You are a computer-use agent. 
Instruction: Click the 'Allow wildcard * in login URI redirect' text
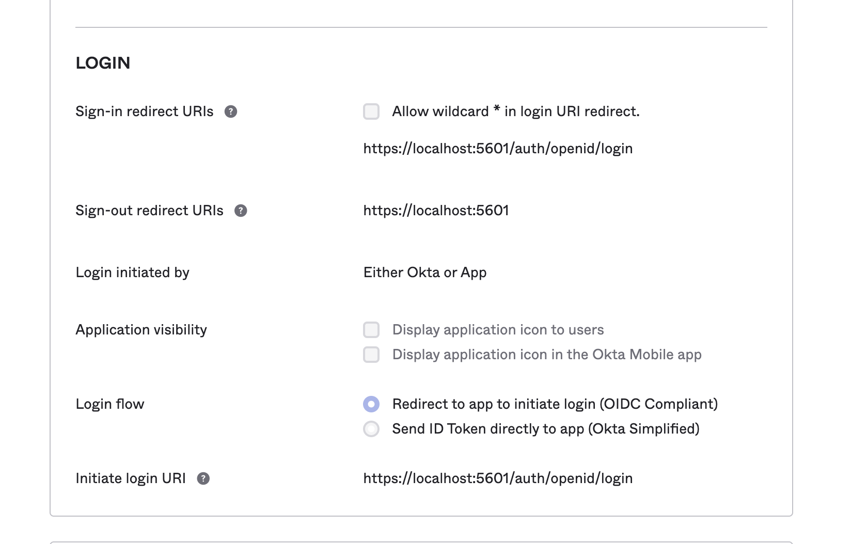coord(515,111)
